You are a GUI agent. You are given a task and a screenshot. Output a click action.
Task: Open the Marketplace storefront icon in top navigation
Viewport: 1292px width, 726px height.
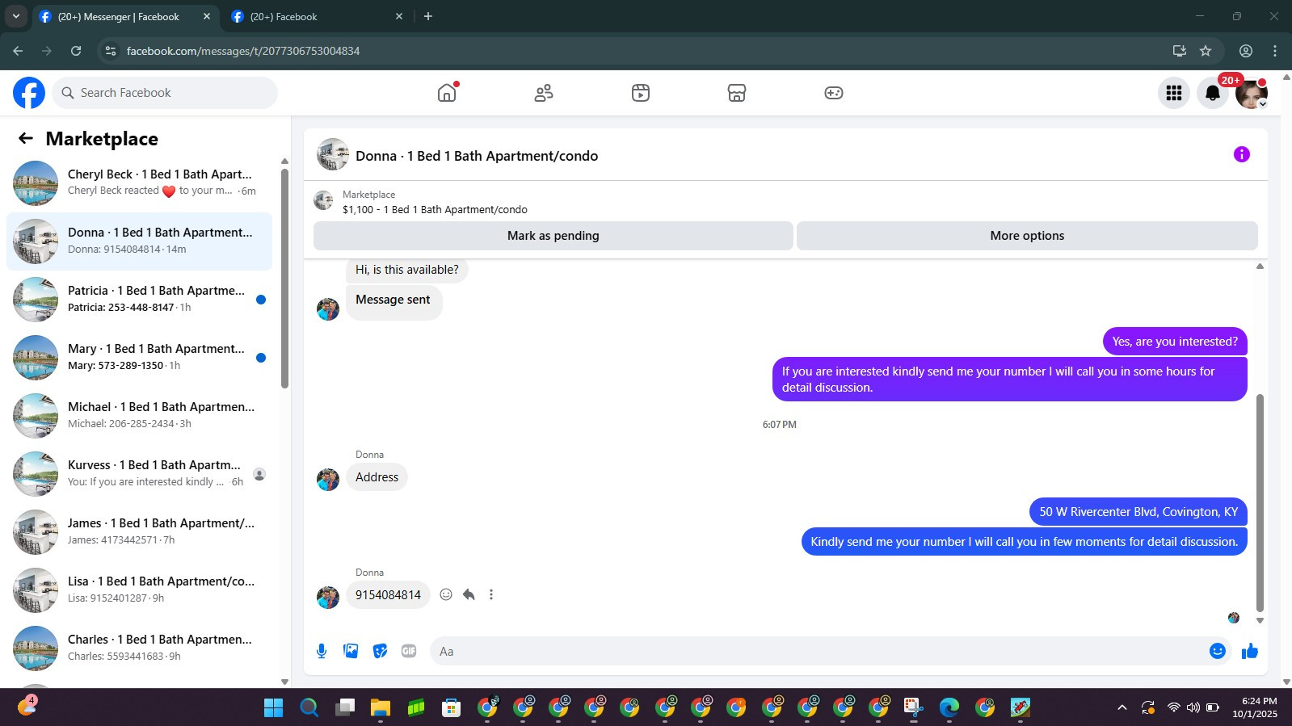[737, 93]
